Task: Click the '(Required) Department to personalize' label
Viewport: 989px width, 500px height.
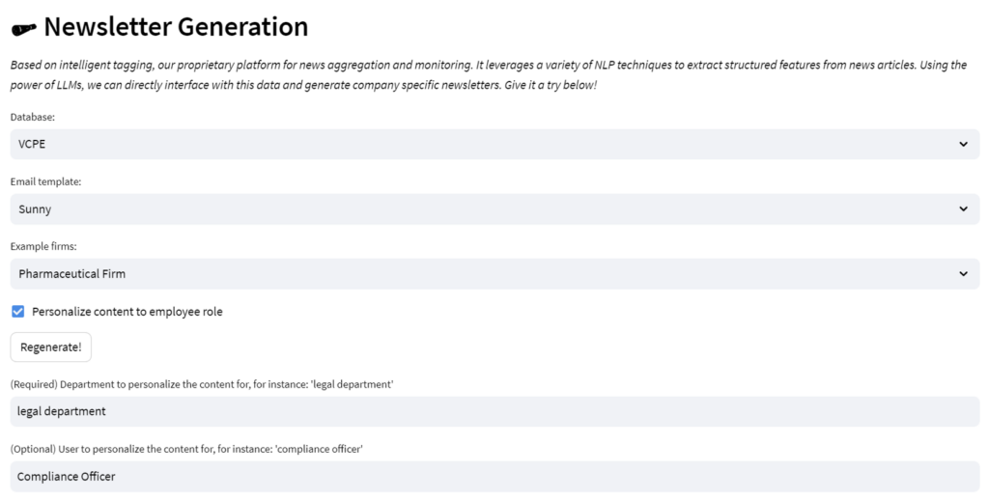Action: [x=202, y=384]
